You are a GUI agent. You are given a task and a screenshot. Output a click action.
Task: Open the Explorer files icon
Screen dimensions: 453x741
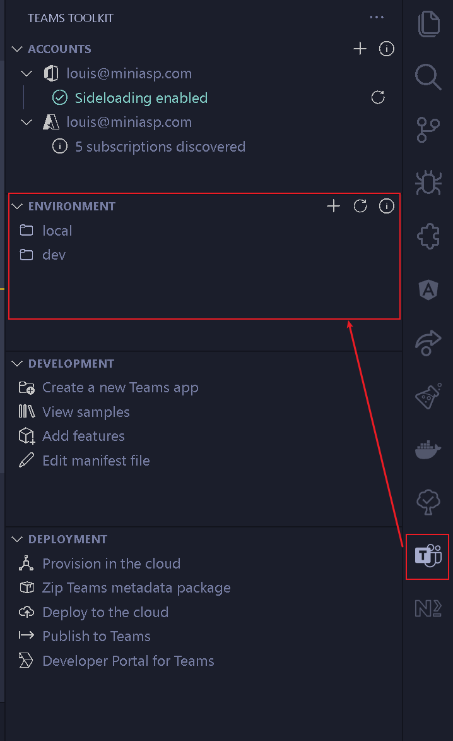[428, 23]
